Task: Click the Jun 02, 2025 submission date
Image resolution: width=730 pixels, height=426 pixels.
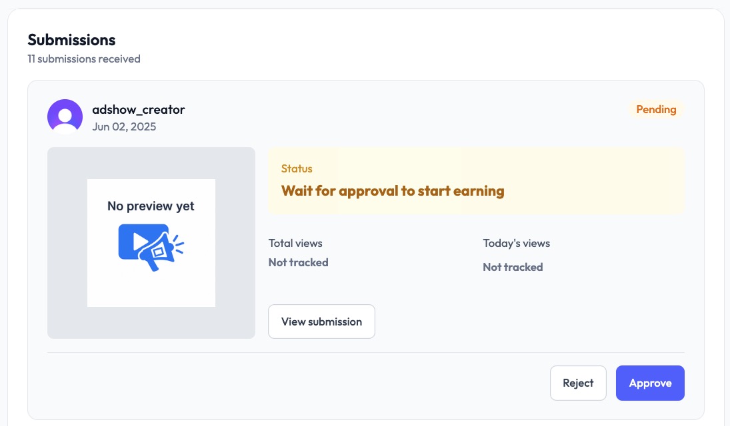Action: pyautogui.click(x=124, y=126)
